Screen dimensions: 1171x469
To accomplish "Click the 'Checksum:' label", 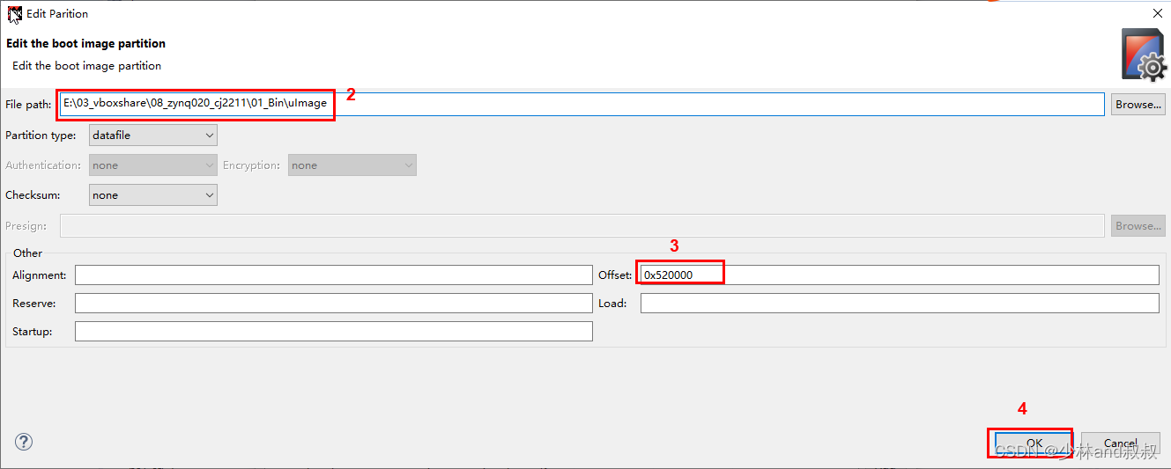I will pos(31,195).
